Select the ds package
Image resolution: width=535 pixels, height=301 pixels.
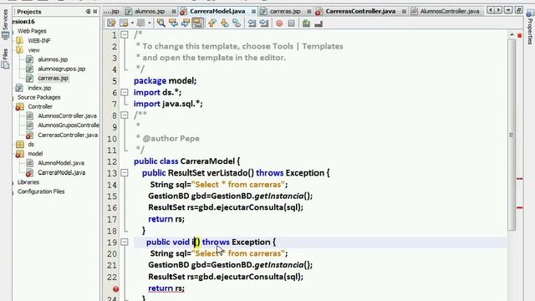31,145
